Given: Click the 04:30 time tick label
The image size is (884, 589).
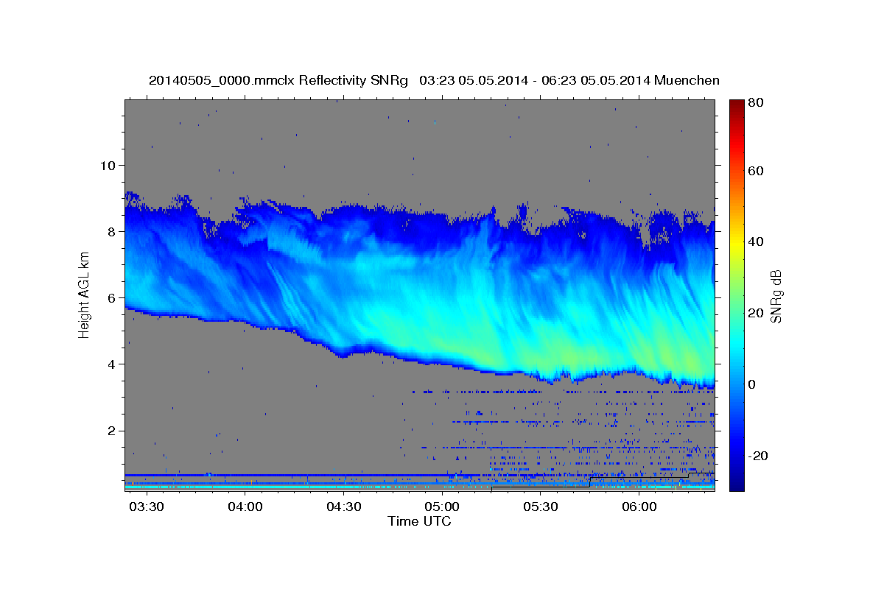Looking at the screenshot, I should click(343, 507).
